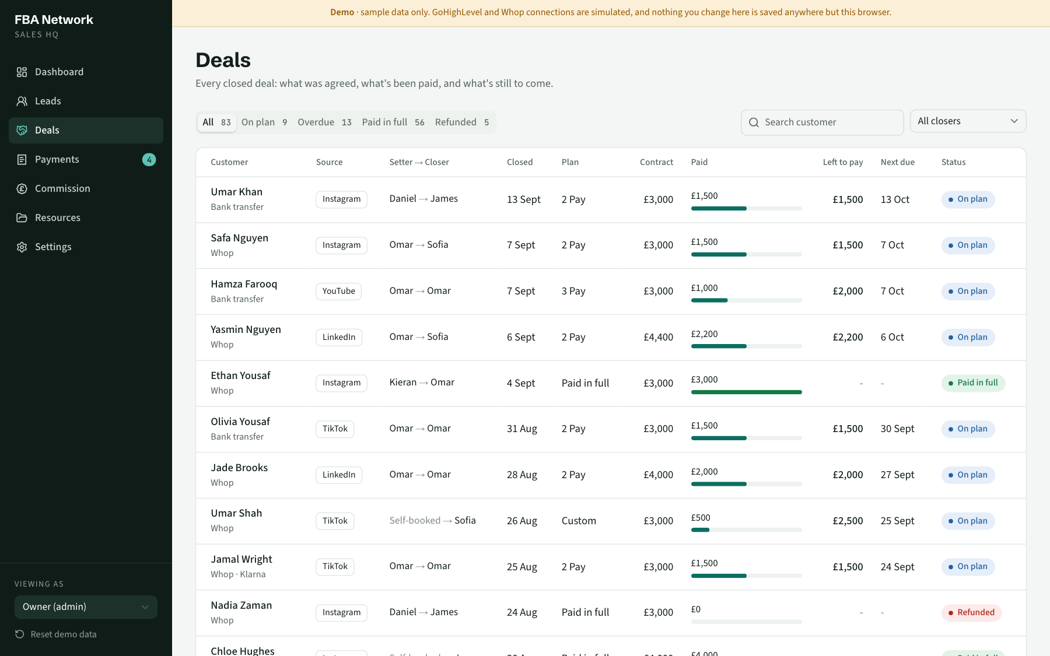Click Yasmin Nguyen's LinkedIn source tag
This screenshot has width=1050, height=656.
pos(339,337)
